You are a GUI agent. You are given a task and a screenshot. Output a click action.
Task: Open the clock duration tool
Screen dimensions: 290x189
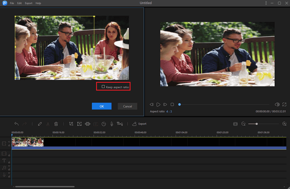click(x=104, y=124)
